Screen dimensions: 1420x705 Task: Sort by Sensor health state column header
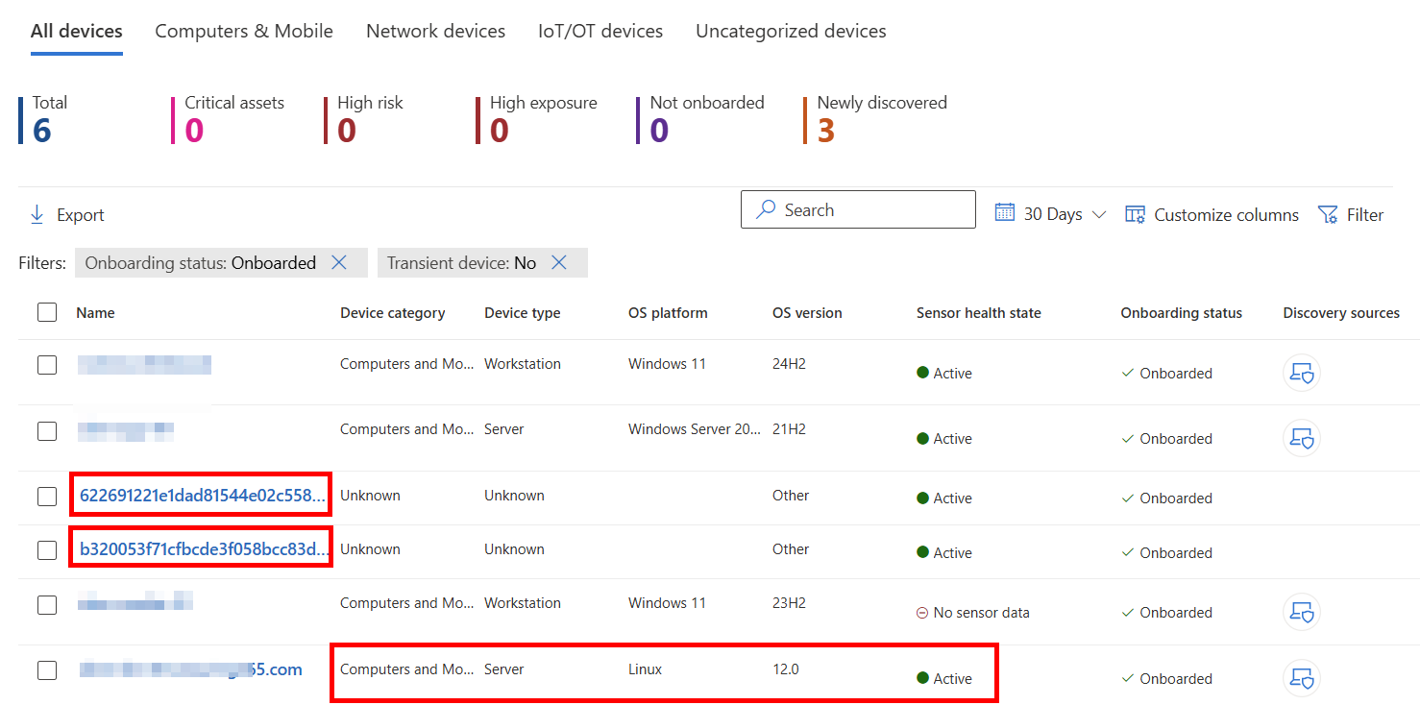(978, 313)
